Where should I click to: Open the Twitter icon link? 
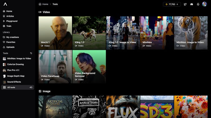[x=185, y=4]
